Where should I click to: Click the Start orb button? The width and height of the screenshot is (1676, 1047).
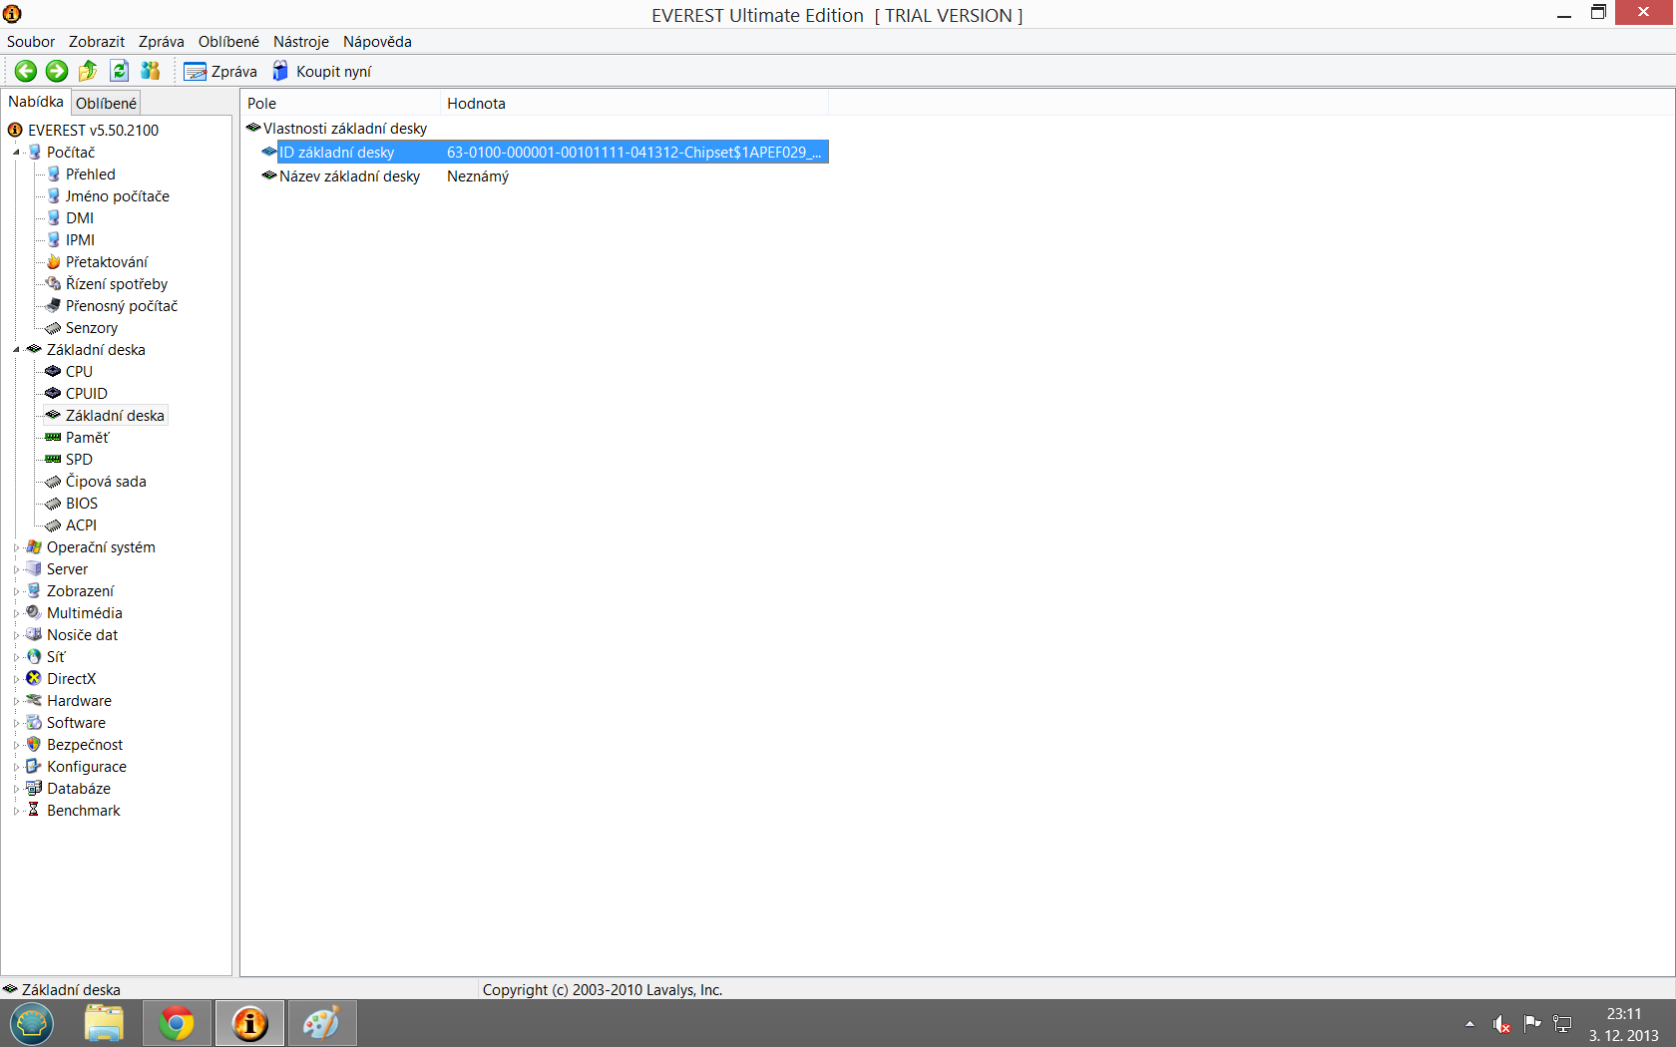point(32,1023)
